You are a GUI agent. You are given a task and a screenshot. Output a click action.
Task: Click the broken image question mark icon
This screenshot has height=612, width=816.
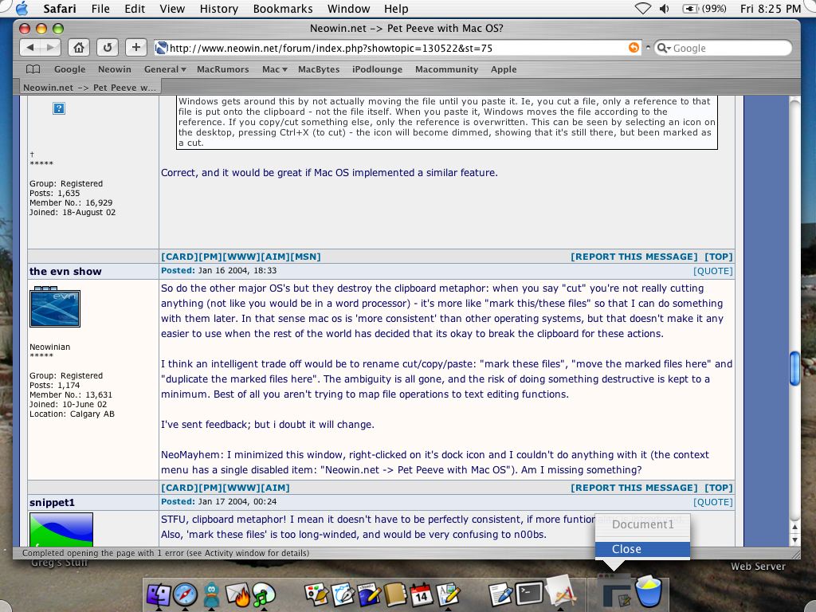tap(59, 108)
